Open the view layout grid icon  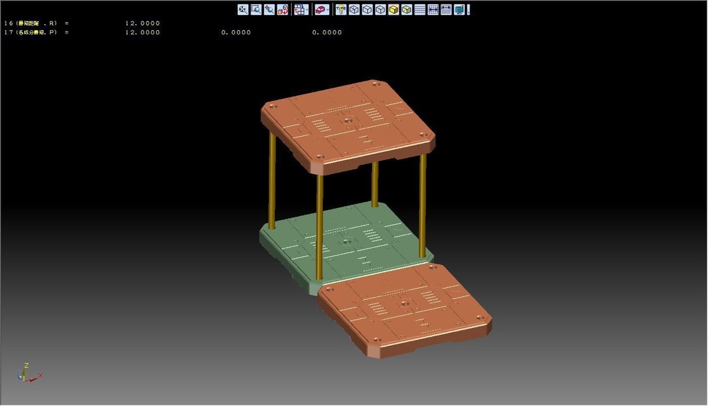[299, 10]
